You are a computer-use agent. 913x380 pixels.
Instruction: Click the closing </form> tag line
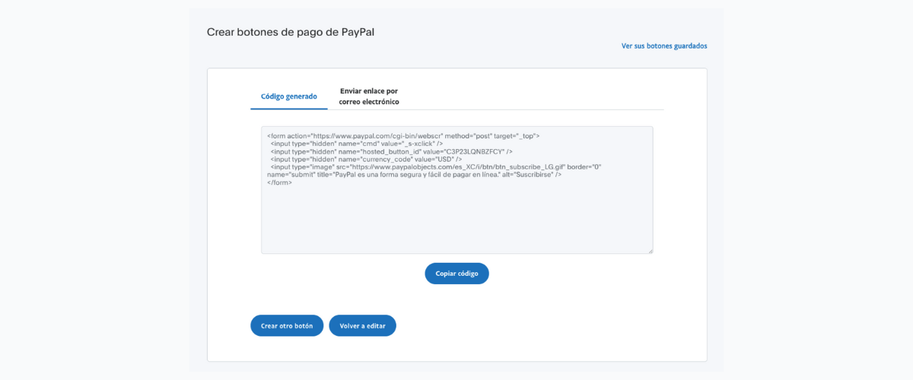coord(280,182)
